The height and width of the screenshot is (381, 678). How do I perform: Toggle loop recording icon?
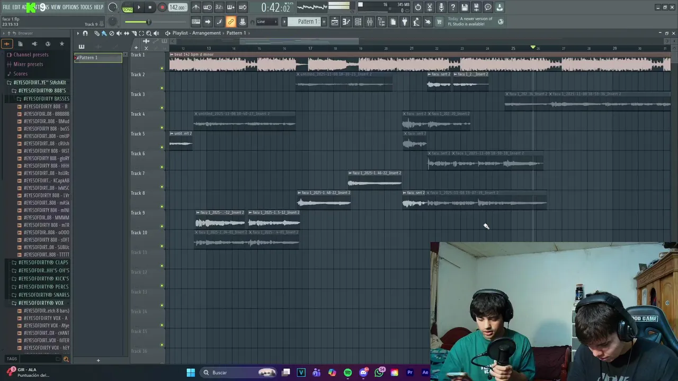(x=243, y=7)
